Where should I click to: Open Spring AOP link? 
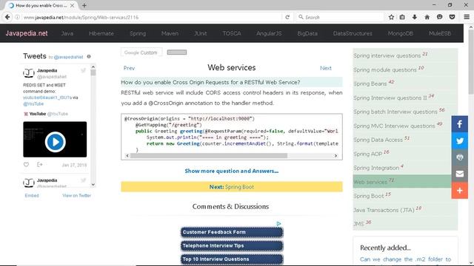pyautogui.click(x=368, y=154)
